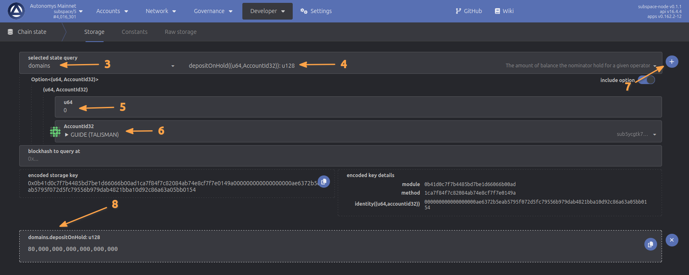Open the GitHub link

point(469,11)
